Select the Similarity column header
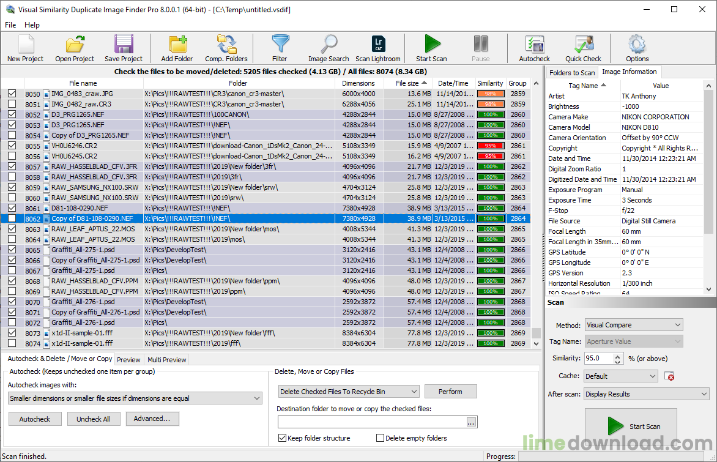This screenshot has width=717, height=462. pyautogui.click(x=490, y=83)
